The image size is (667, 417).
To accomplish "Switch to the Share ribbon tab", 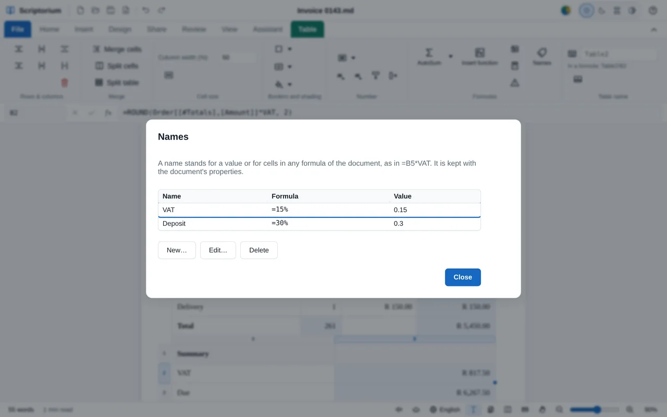I will (x=156, y=29).
